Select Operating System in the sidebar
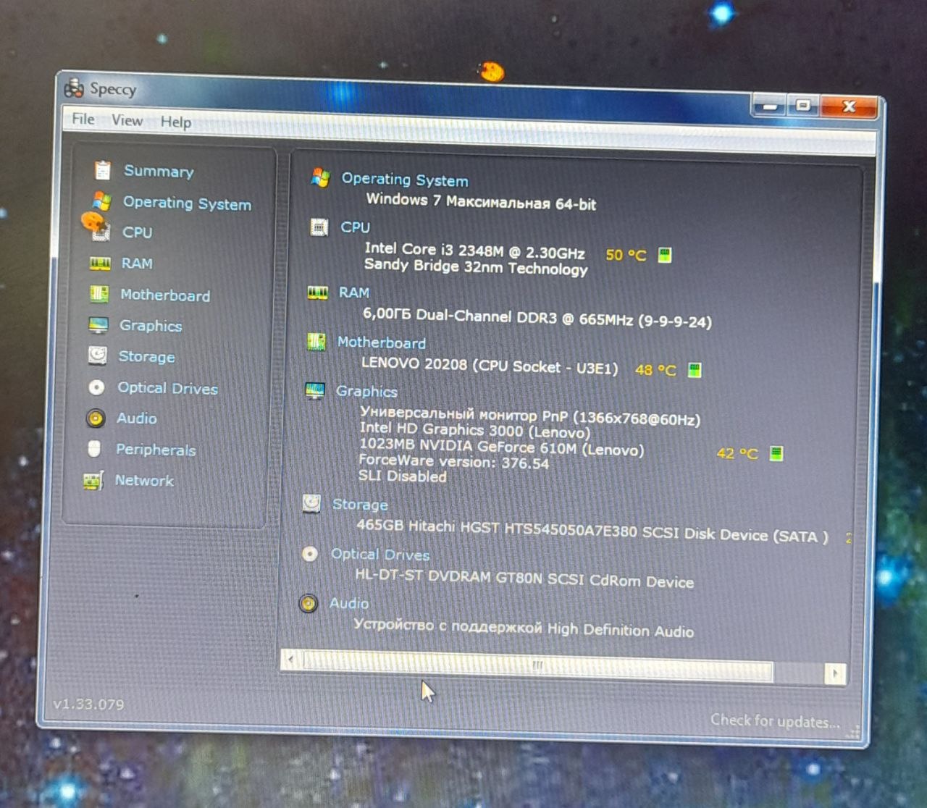This screenshot has height=808, width=927. [187, 203]
